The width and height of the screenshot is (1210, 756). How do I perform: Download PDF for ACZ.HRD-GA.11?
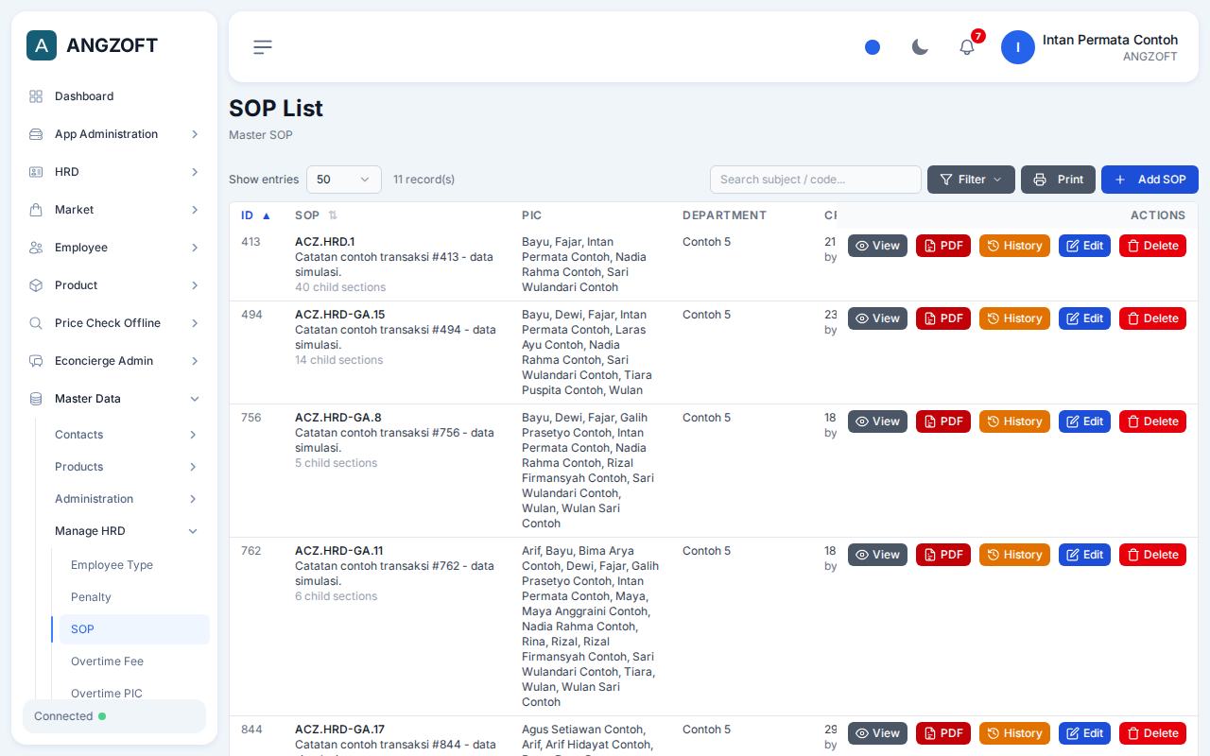tap(943, 555)
